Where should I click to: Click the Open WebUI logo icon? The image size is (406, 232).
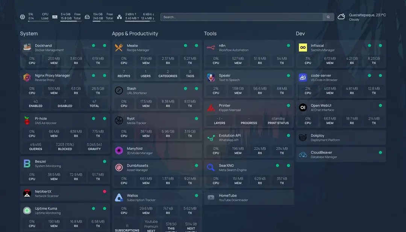pos(303,108)
